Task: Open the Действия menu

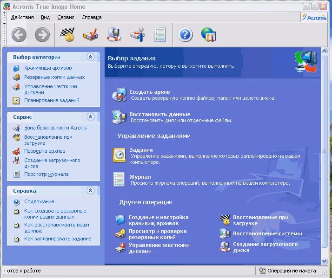Action: tap(22, 17)
